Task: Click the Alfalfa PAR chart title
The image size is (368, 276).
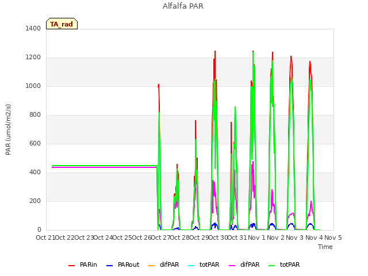Action: [183, 6]
